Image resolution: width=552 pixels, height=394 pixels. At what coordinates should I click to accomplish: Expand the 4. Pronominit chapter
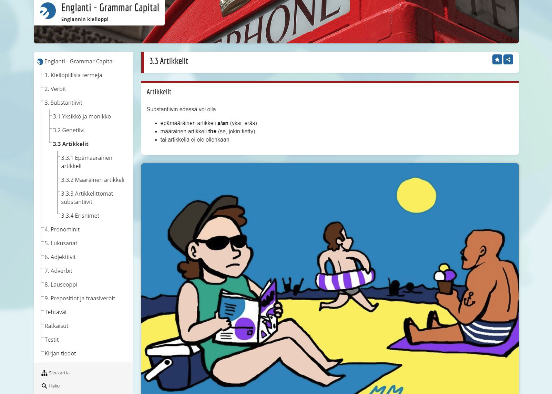62,229
